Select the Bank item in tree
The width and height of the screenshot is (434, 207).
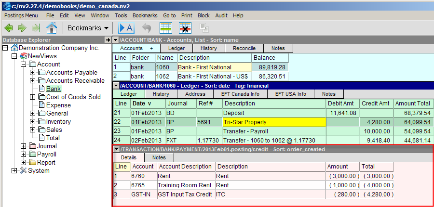click(x=53, y=89)
